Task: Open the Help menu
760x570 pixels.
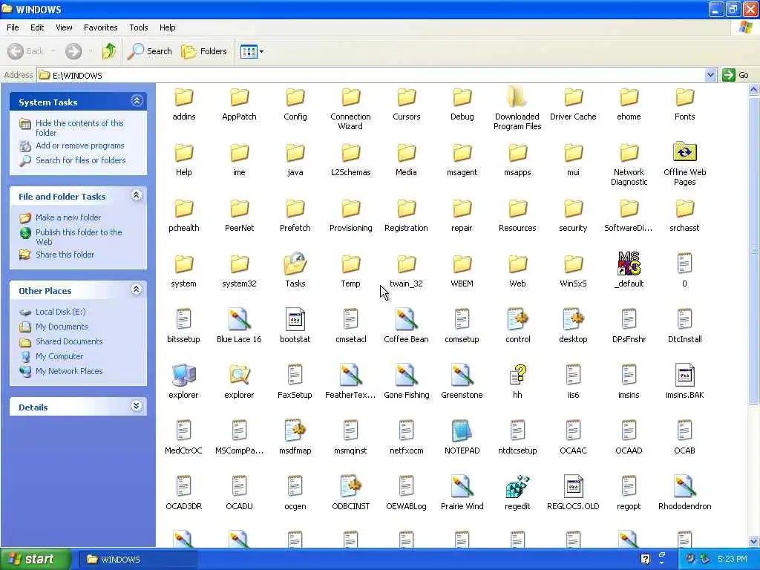Action: click(167, 27)
